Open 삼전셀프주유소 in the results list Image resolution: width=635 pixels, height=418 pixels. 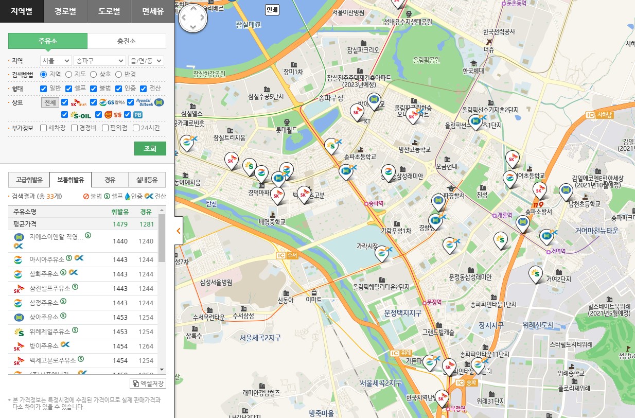pyautogui.click(x=50, y=289)
